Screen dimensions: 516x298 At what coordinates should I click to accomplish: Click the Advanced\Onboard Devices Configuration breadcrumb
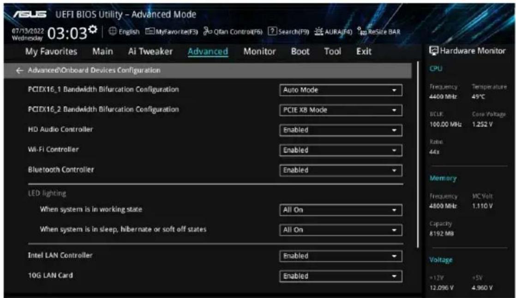click(x=94, y=71)
